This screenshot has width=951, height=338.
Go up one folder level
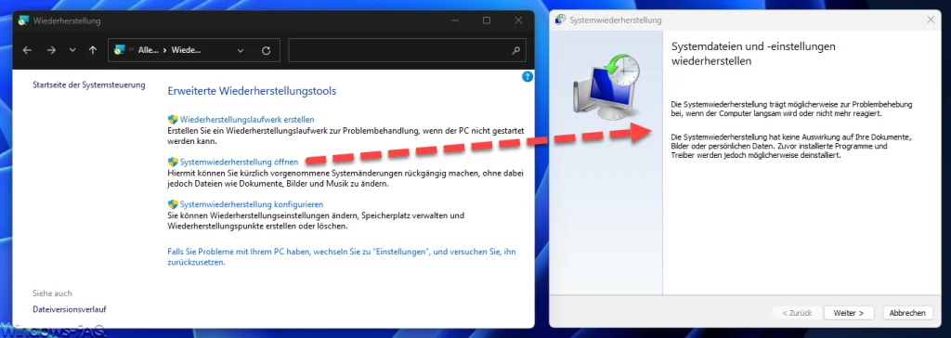(92, 50)
